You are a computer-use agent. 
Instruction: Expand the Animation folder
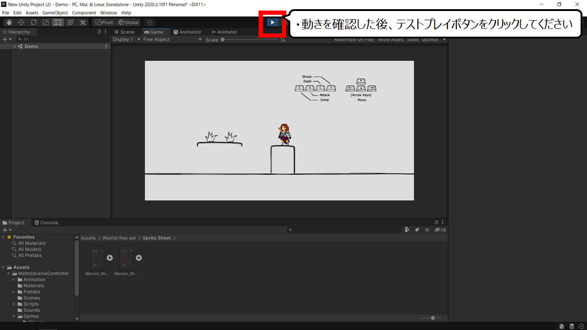tap(14, 280)
